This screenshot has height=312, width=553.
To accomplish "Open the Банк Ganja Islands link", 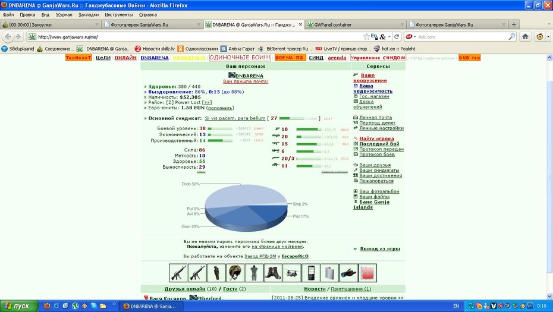I will (372, 204).
